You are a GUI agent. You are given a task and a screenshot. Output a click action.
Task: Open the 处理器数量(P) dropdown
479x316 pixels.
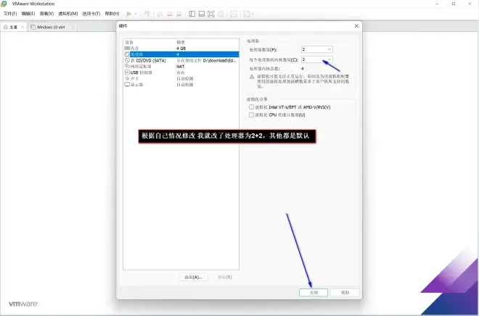coord(316,49)
